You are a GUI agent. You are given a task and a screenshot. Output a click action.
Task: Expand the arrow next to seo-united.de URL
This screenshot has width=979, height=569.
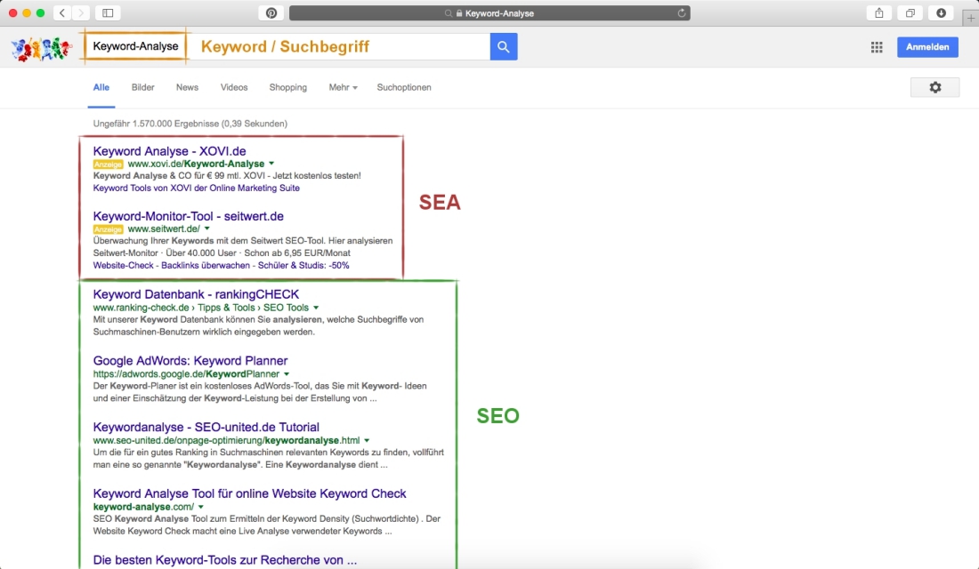click(367, 440)
